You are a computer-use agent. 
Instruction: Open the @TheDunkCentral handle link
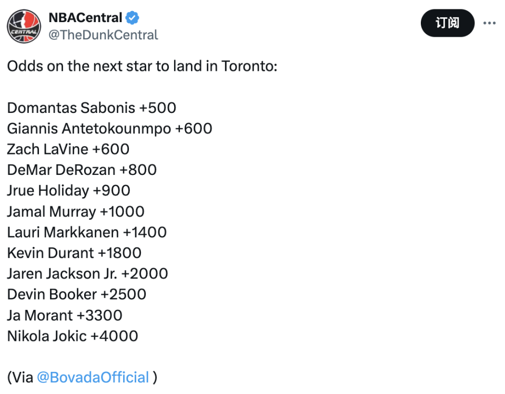click(x=103, y=35)
